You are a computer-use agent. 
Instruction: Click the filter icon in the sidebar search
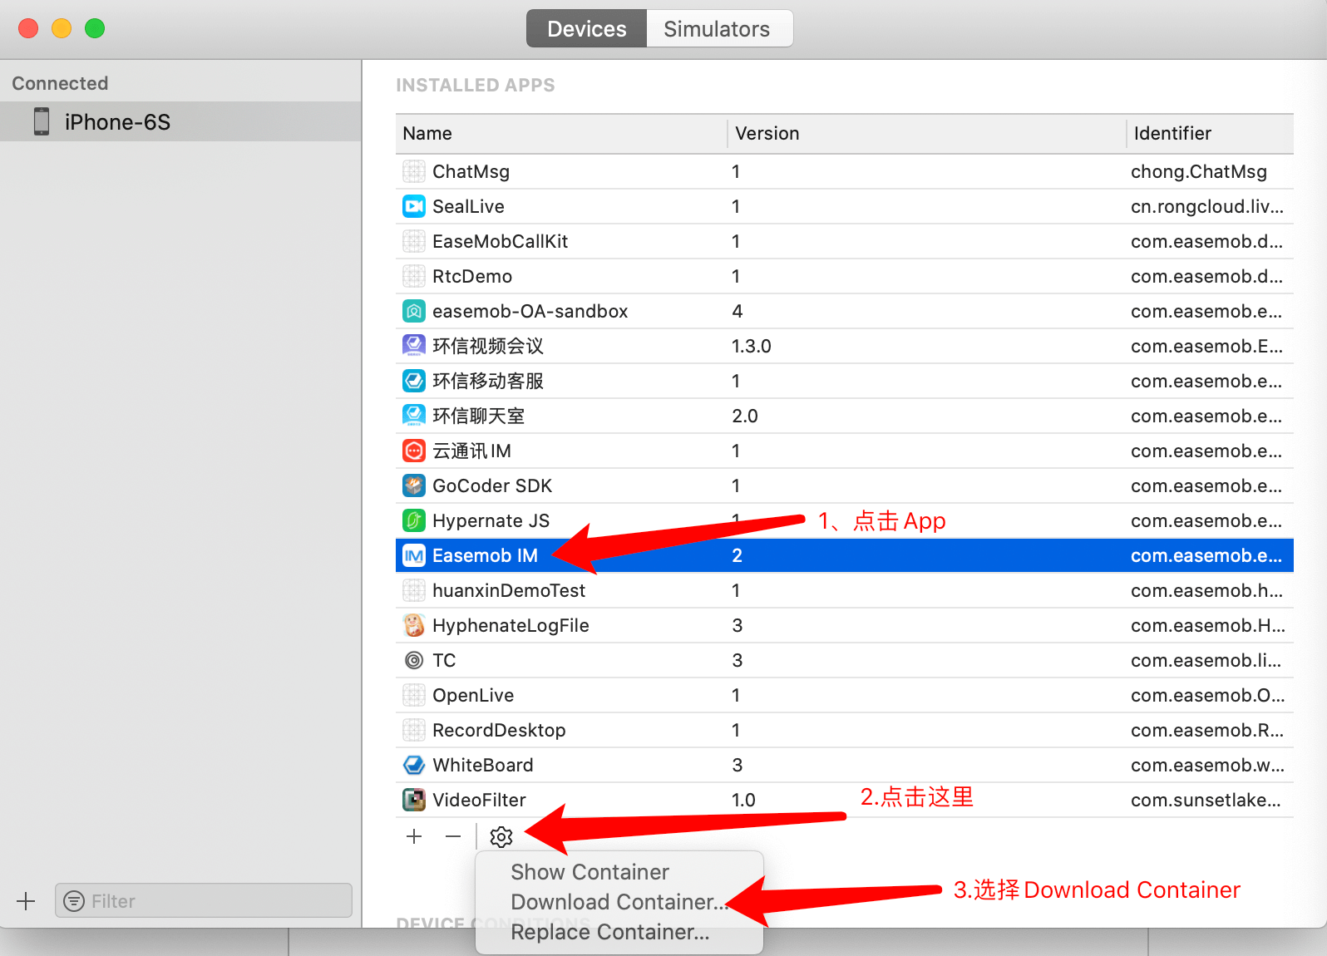click(74, 901)
